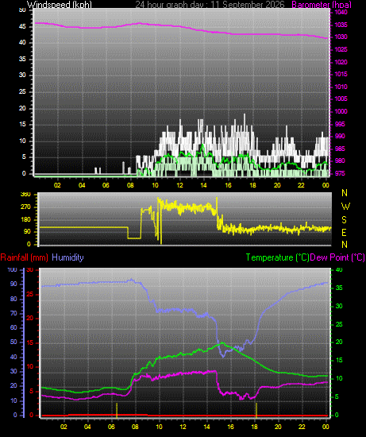
Task: Click the 24 hour graph date title
Action: pyautogui.click(x=210, y=5)
